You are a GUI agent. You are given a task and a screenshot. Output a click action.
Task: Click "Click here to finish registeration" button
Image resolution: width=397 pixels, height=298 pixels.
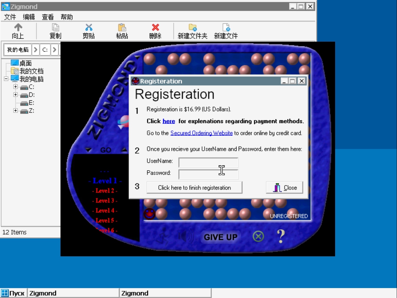tap(194, 188)
